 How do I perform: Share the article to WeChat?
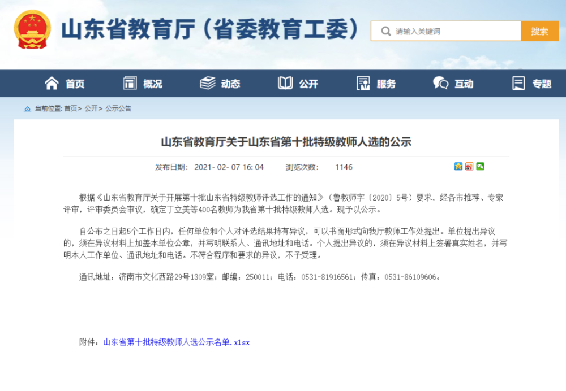point(480,167)
